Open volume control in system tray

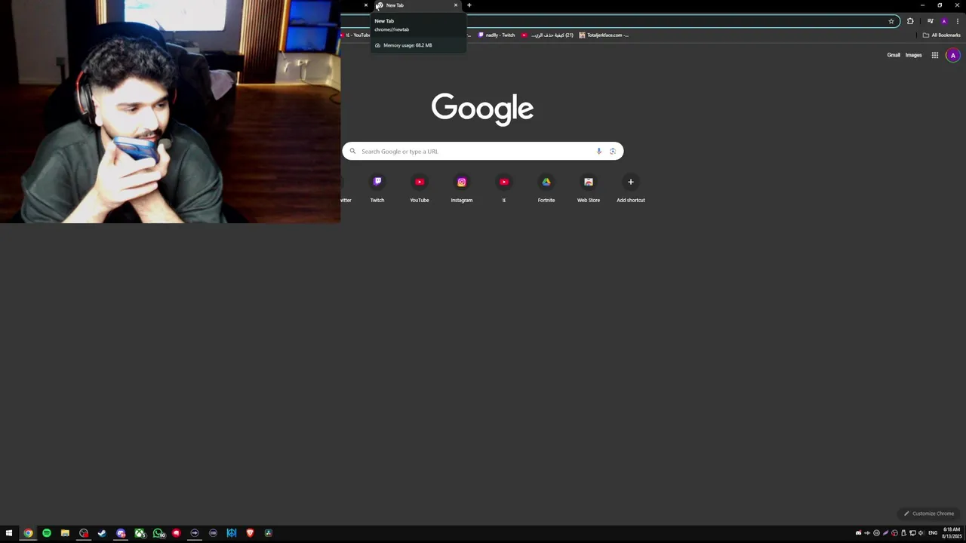921,533
